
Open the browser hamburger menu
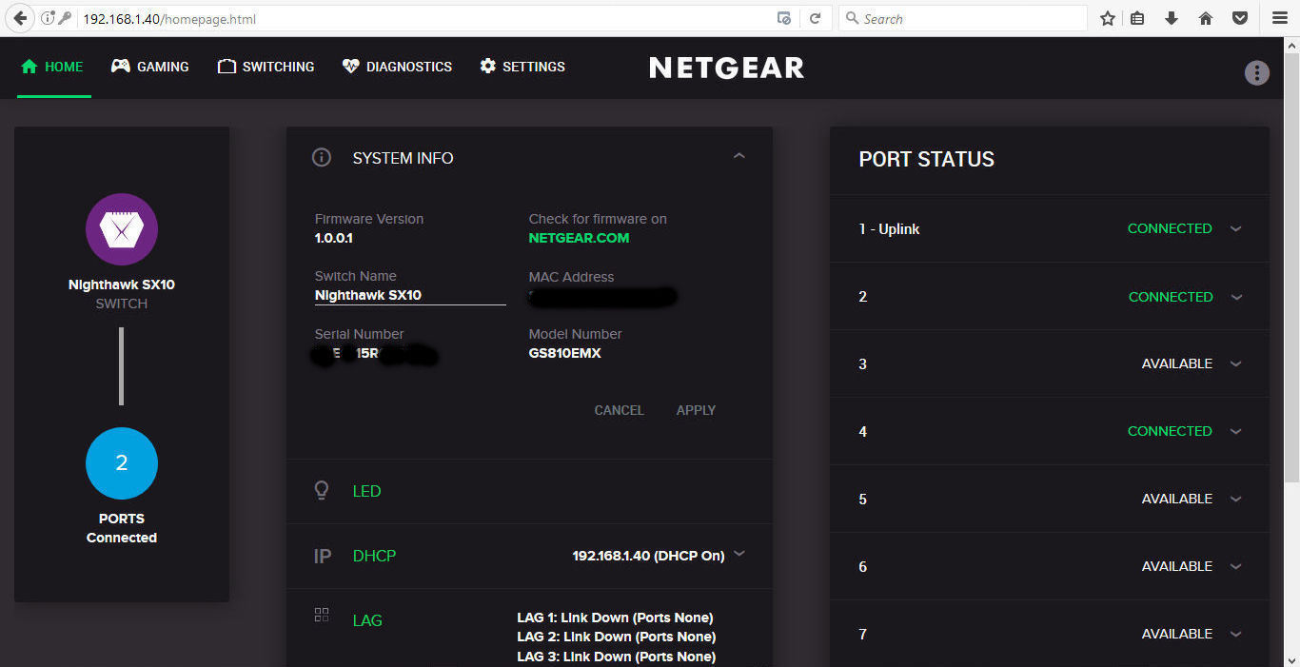pyautogui.click(x=1280, y=18)
